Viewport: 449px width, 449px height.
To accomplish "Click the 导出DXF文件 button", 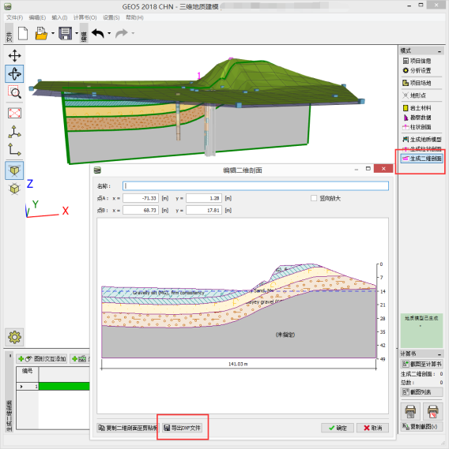I will click(182, 428).
